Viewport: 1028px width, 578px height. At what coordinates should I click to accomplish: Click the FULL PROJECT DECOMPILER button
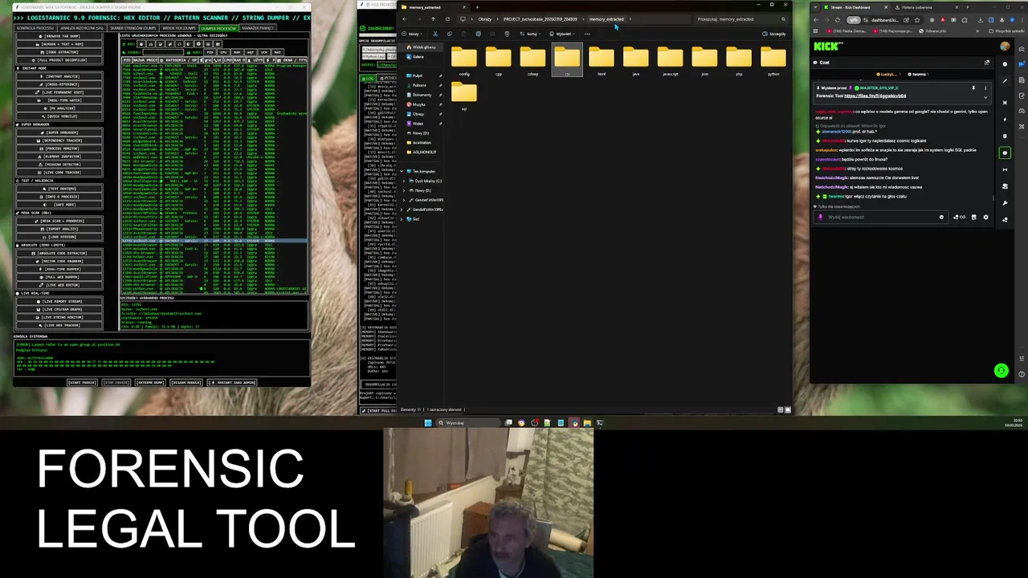coord(59,60)
